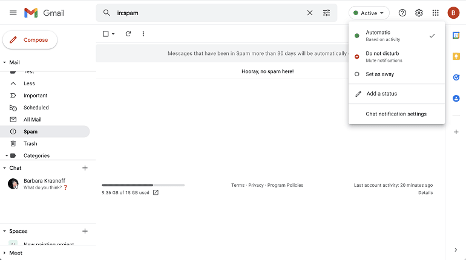Screen dimensions: 466x260
Task: Open the select-all dropdown arrow
Action: coord(113,34)
